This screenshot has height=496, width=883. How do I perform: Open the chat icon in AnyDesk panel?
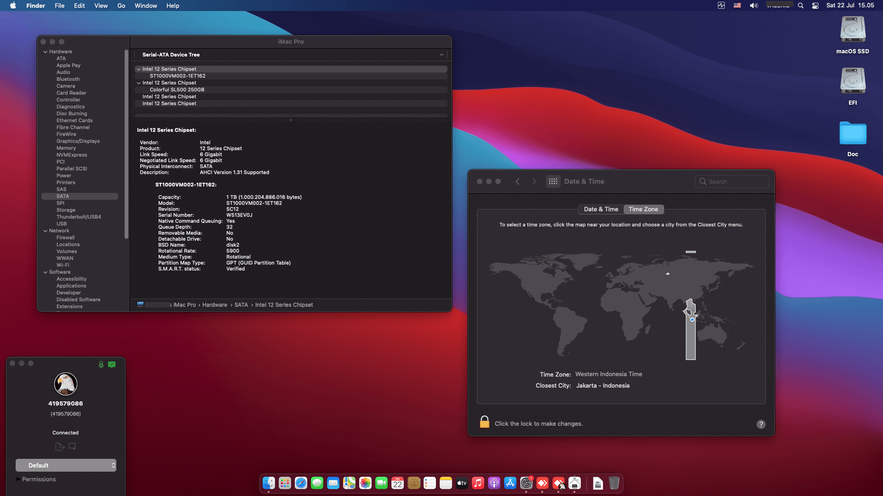coord(72,446)
